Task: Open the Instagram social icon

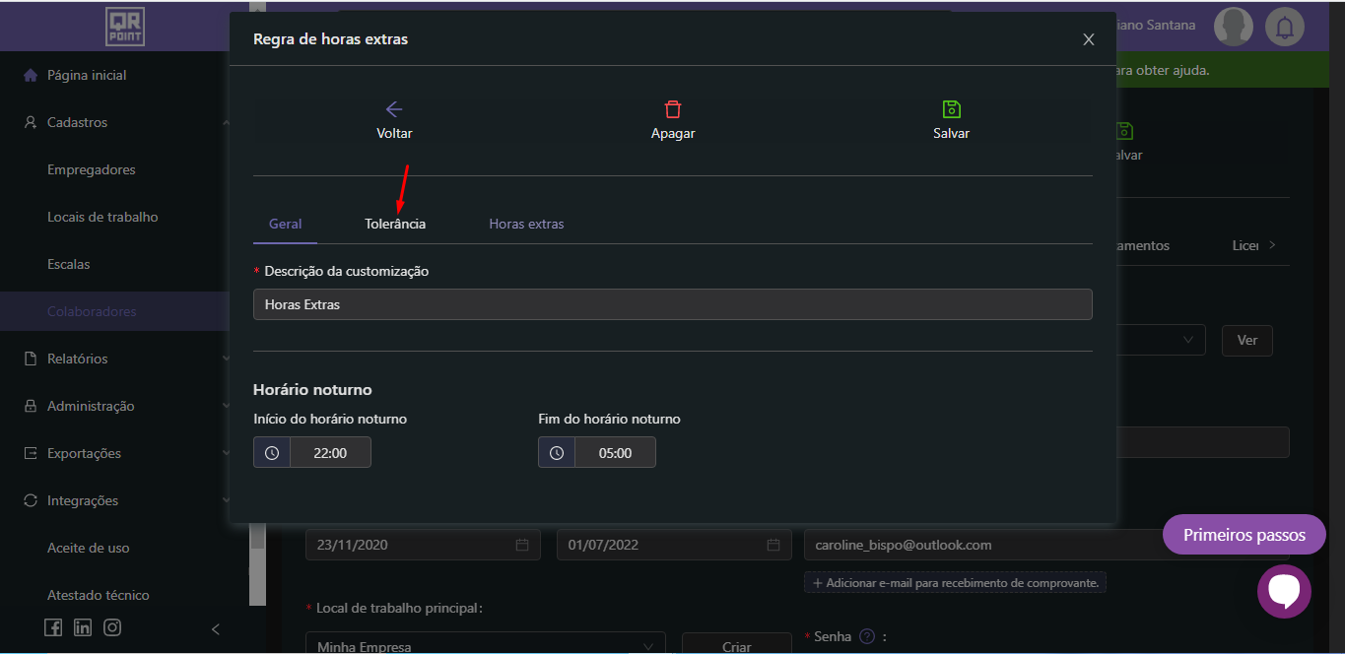Action: click(x=112, y=627)
